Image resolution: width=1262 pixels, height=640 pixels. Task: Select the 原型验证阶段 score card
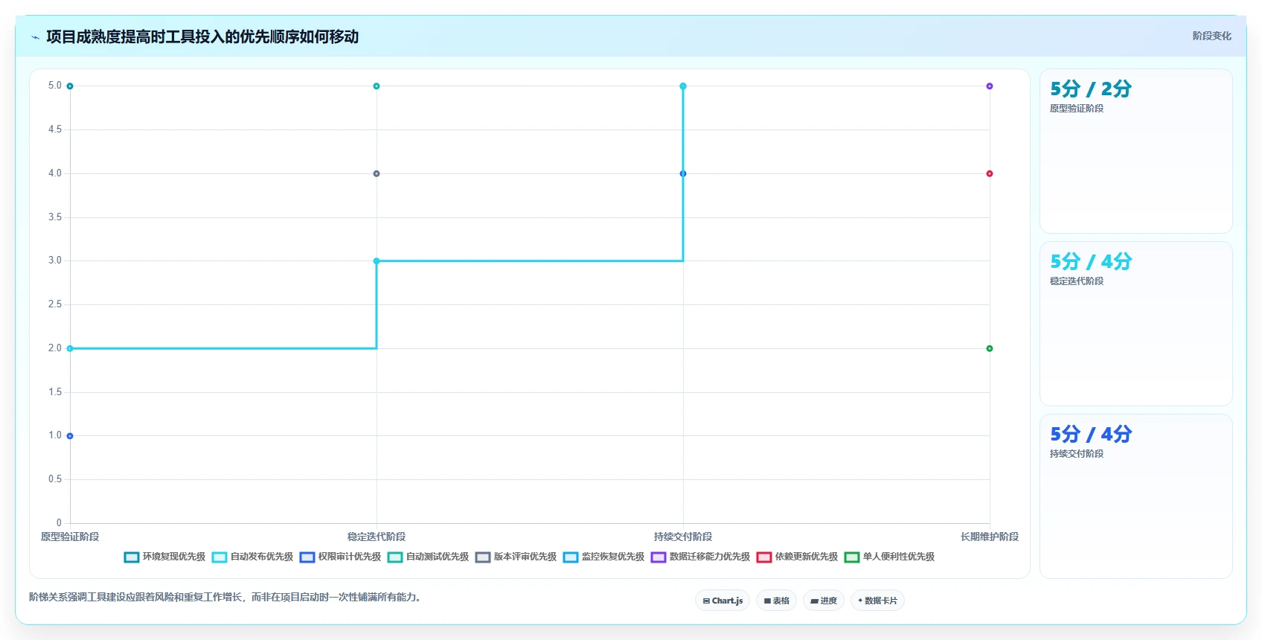coord(1136,151)
